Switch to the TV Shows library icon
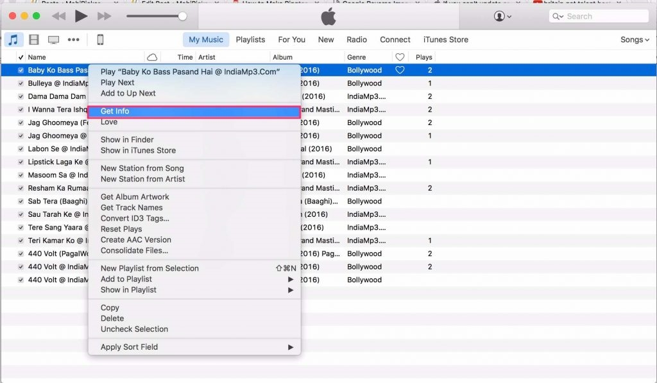This screenshot has width=657, height=383. (x=54, y=40)
